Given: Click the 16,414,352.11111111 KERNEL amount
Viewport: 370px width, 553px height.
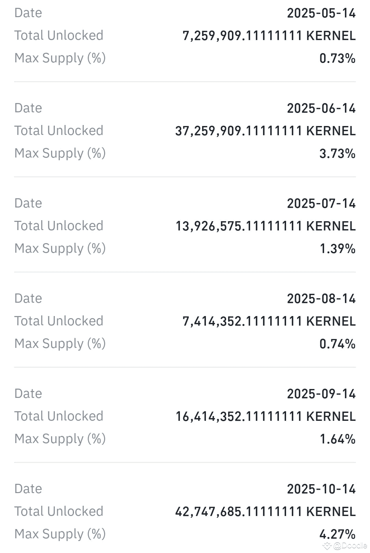Looking at the screenshot, I should 266,417.
